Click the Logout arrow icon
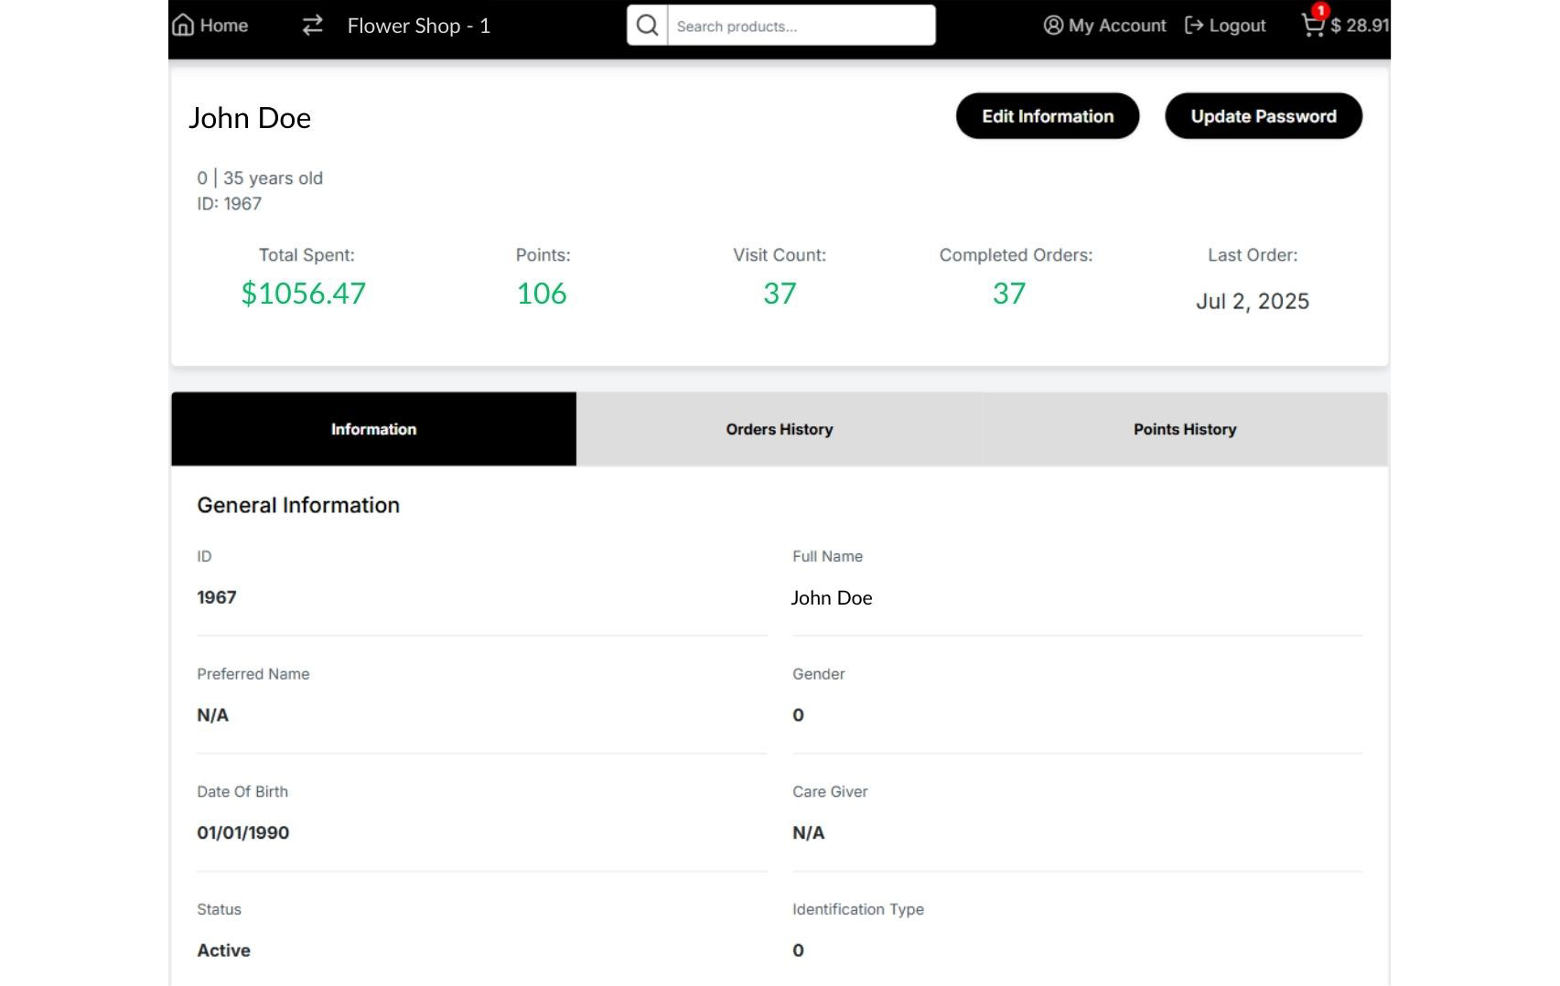Image resolution: width=1560 pixels, height=986 pixels. pyautogui.click(x=1193, y=26)
